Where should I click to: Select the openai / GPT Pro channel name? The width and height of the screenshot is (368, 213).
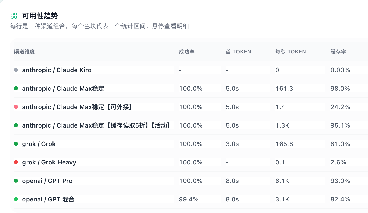pos(47,181)
